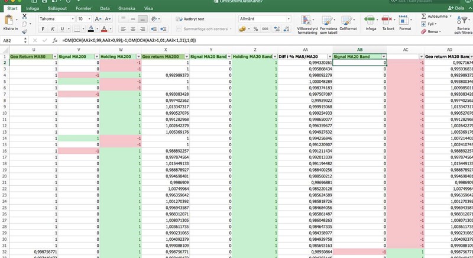Switch to the Infoga ribbon tab
Viewport: 473px width, 258px height.
[x=33, y=9]
